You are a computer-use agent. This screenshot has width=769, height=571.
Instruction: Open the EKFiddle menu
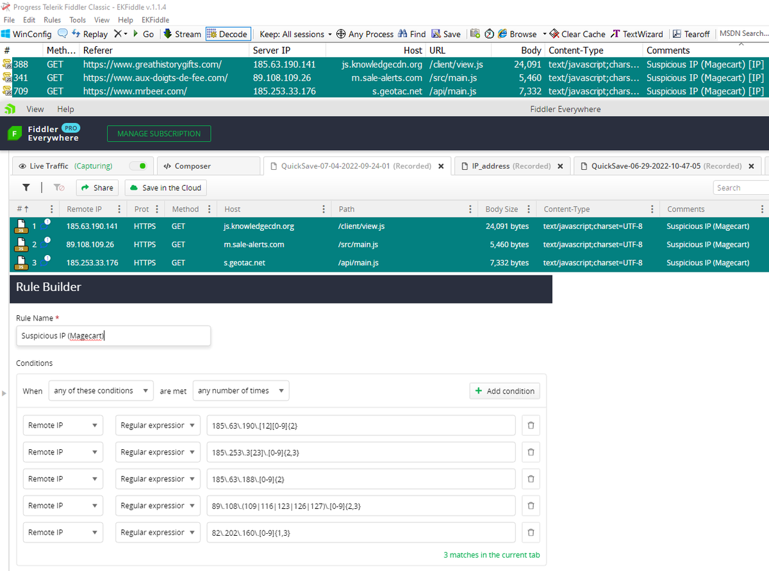[154, 20]
